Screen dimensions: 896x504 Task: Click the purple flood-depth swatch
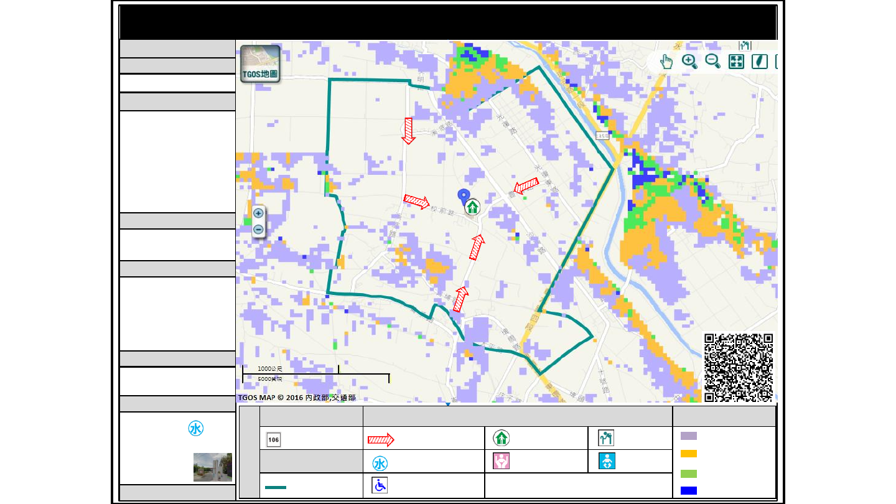[x=689, y=436]
